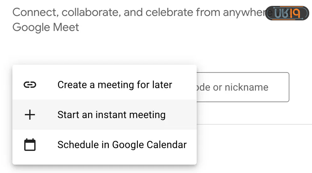The image size is (312, 173).
Task: Select "Create a meeting for later"
Action: click(x=114, y=85)
